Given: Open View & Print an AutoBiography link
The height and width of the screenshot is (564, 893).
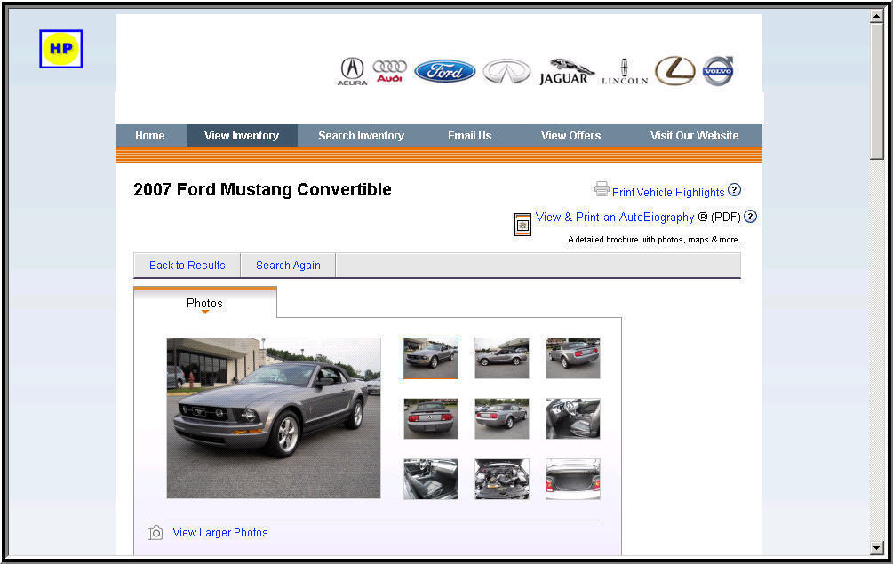Looking at the screenshot, I should [615, 217].
